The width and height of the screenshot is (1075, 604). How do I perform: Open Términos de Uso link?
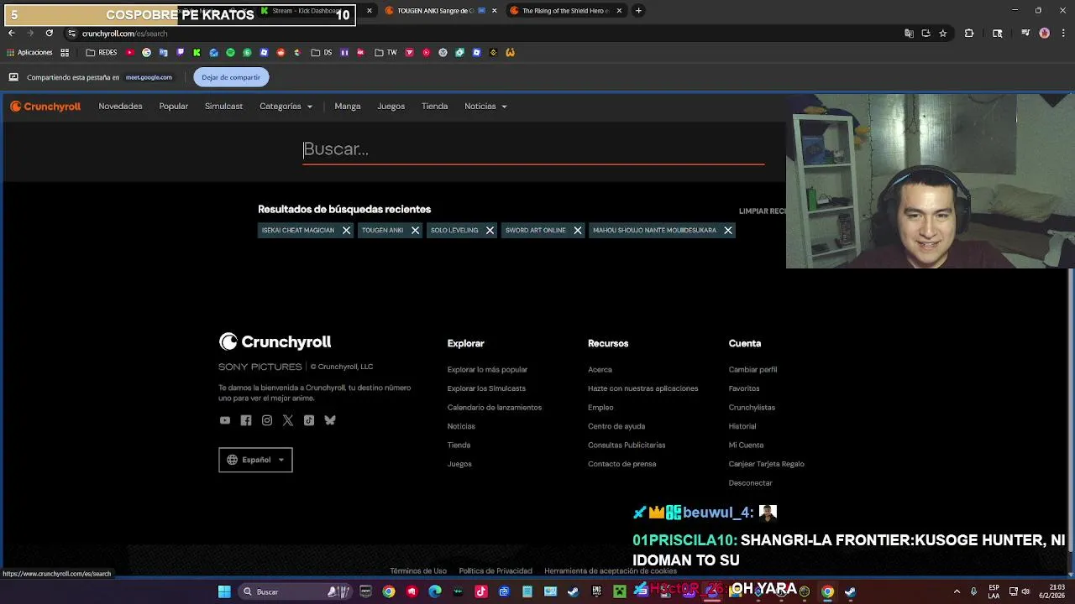coord(418,571)
